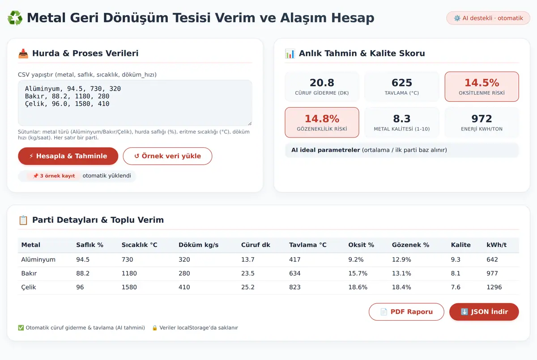Select the Gözeneklilik Riski 14.8% card
This screenshot has height=360, width=537.
[x=322, y=122]
